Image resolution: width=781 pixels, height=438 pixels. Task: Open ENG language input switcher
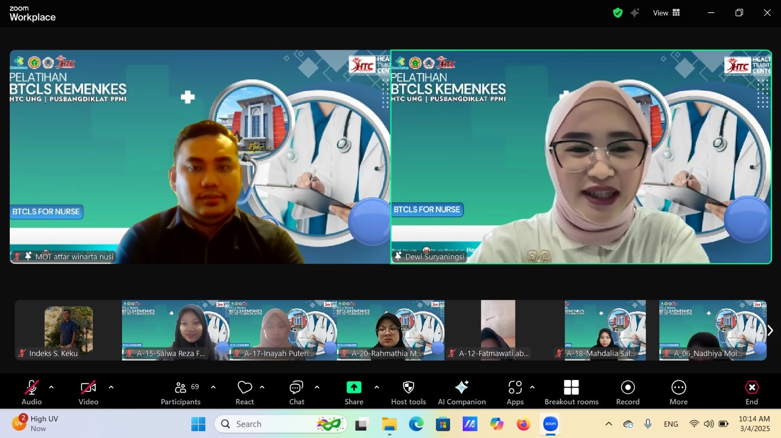tap(671, 424)
